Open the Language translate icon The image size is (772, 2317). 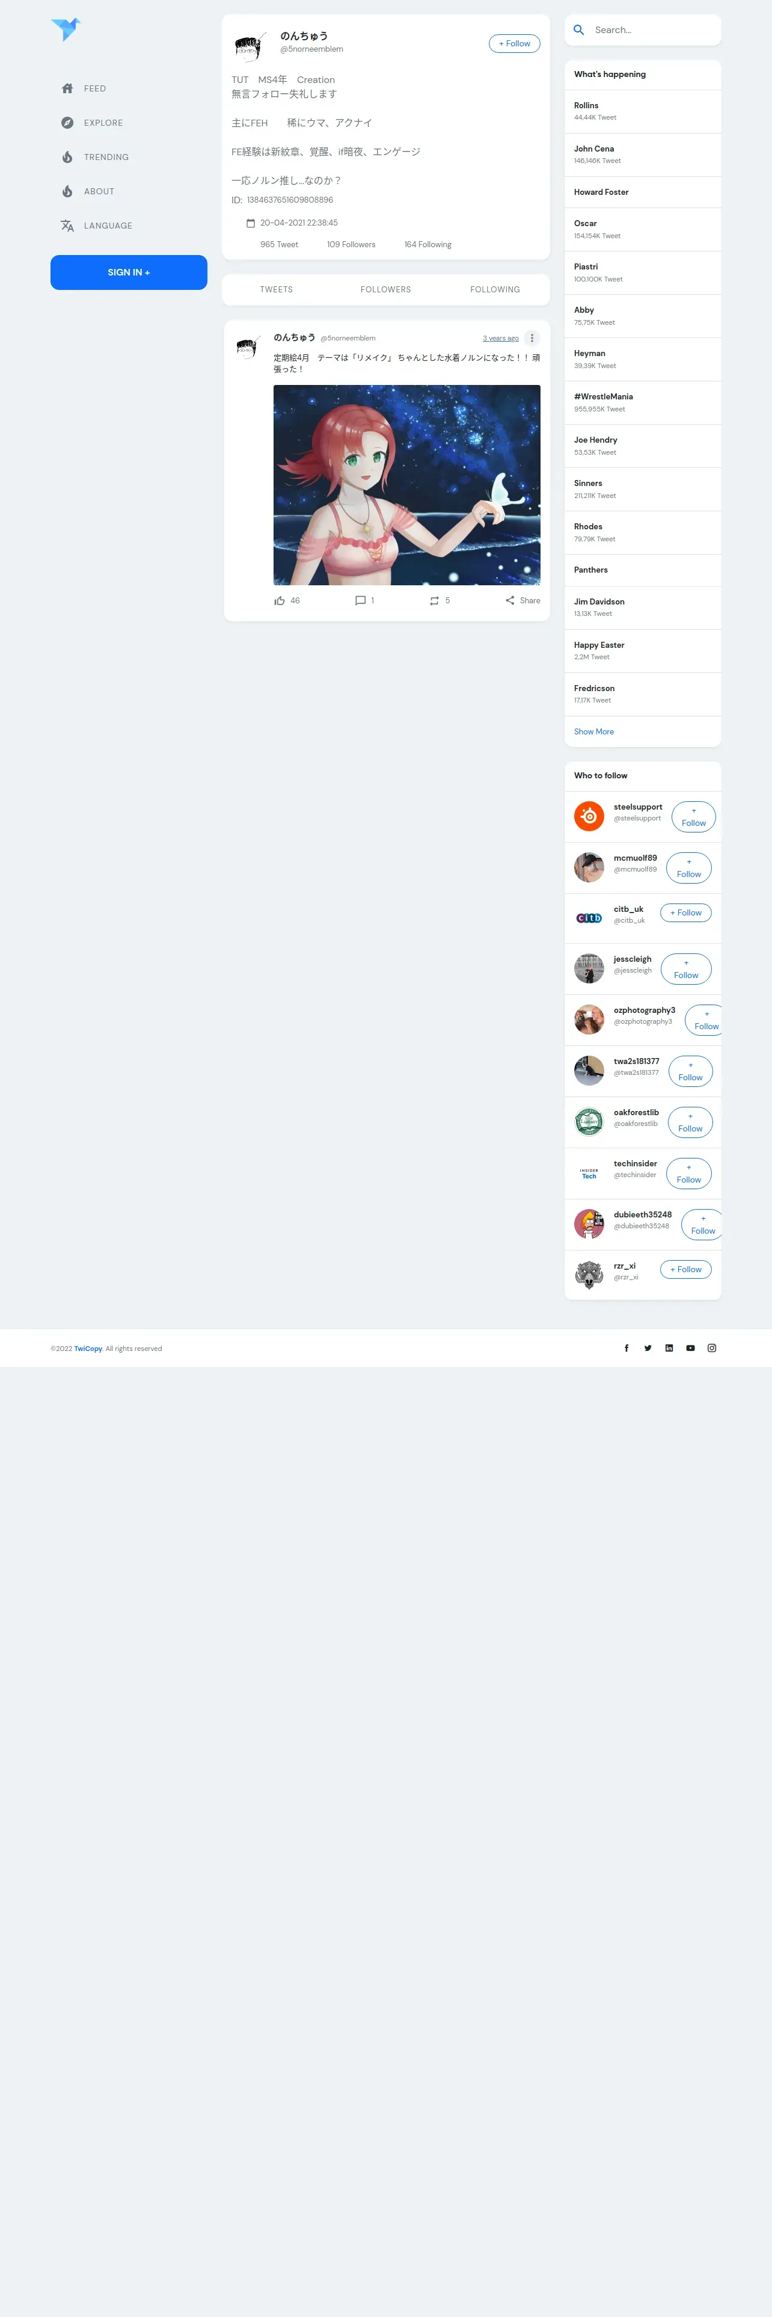[x=67, y=226]
